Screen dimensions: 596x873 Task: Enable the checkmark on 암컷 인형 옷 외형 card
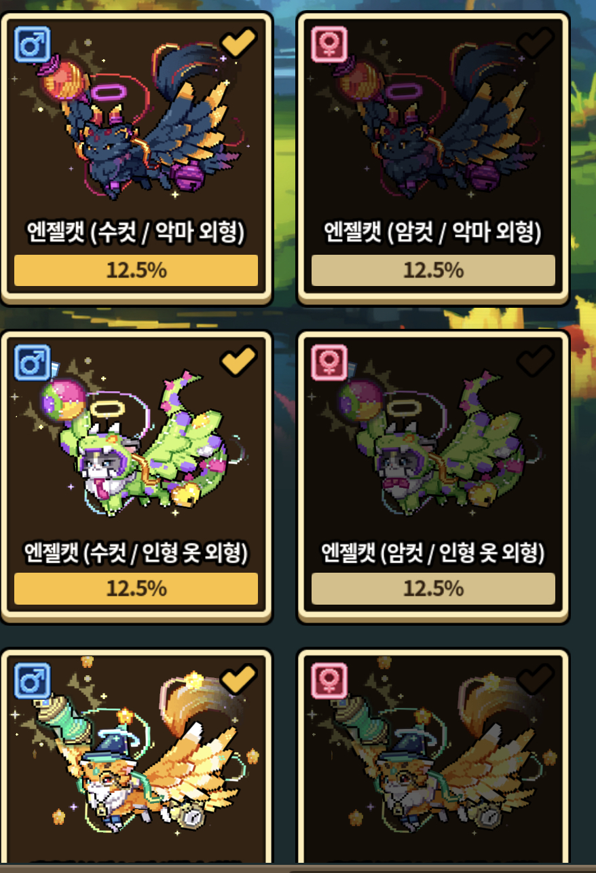click(536, 361)
